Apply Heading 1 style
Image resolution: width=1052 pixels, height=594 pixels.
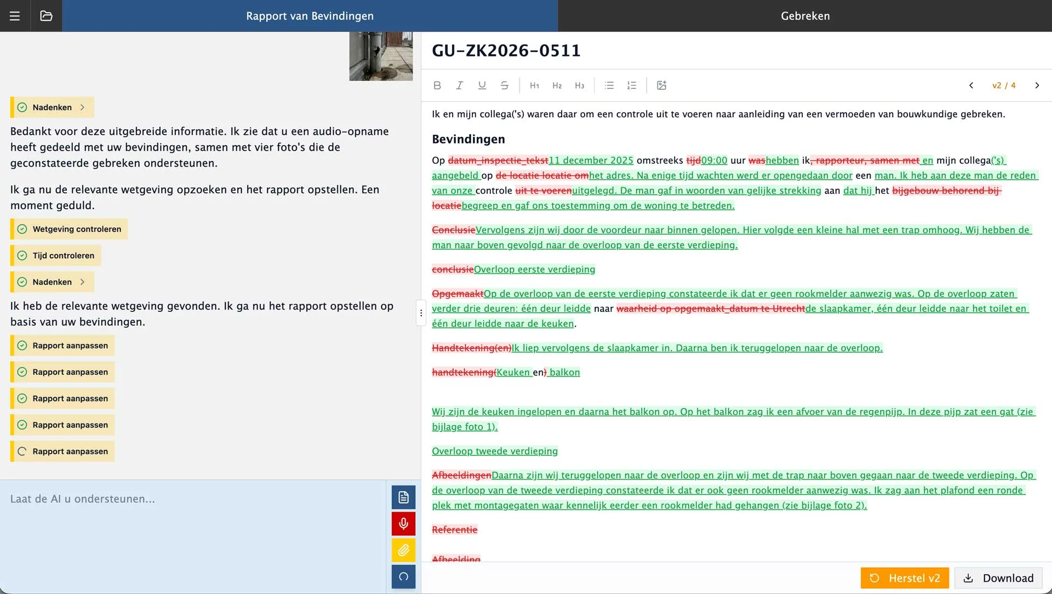tap(535, 85)
